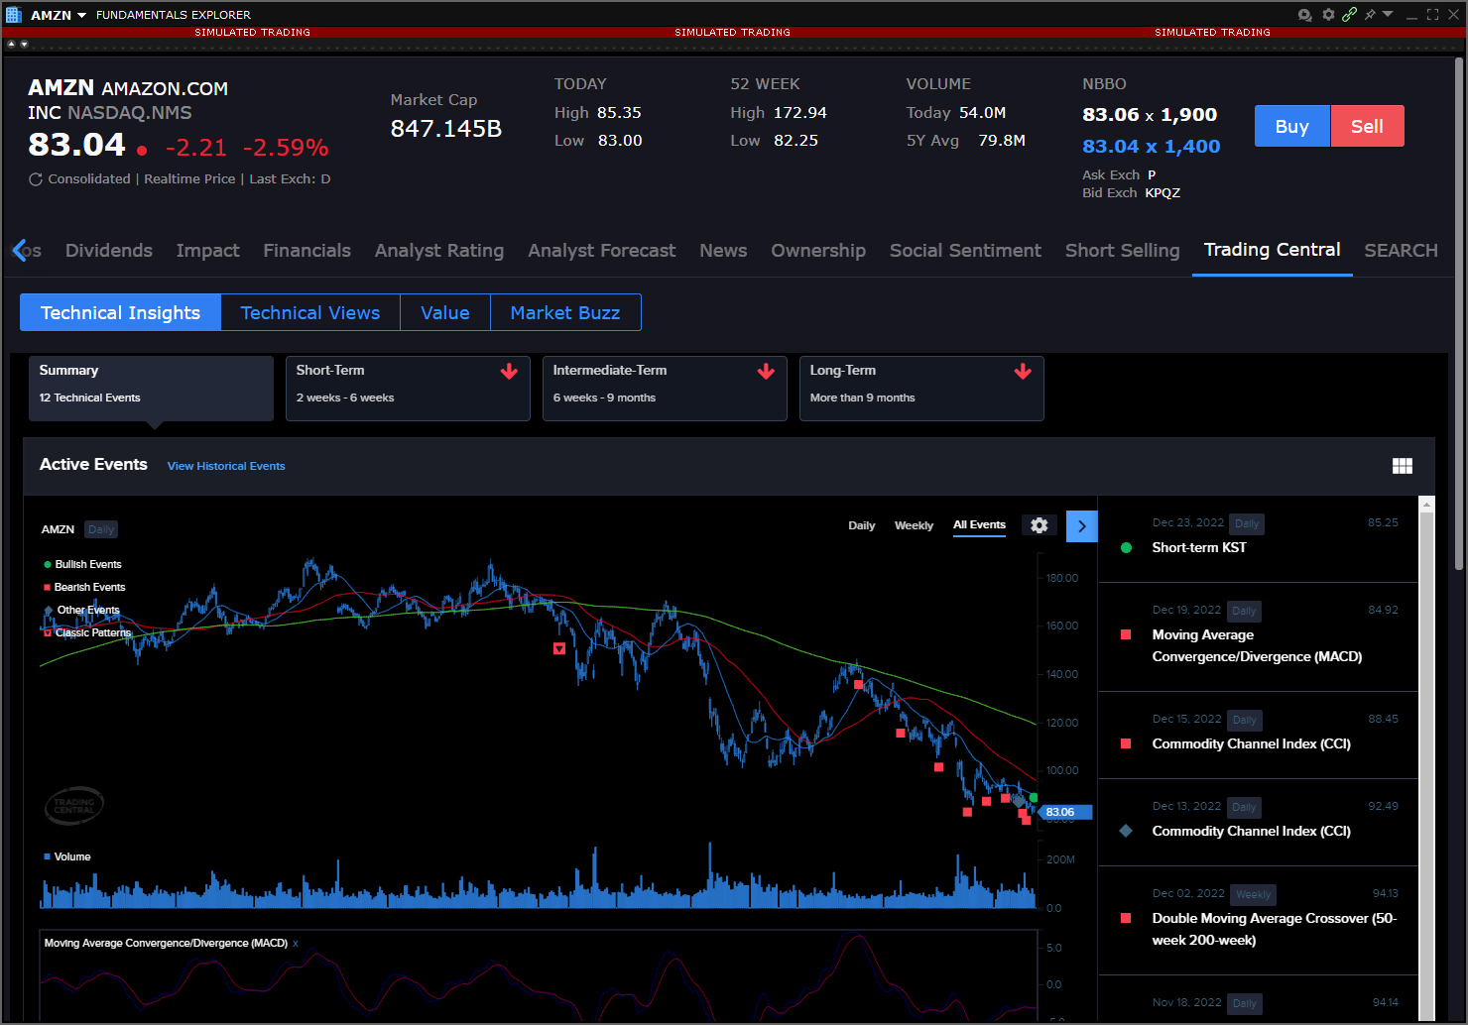Click the events list vertical scrollbar
Viewport: 1468px width, 1025px height.
1426,753
